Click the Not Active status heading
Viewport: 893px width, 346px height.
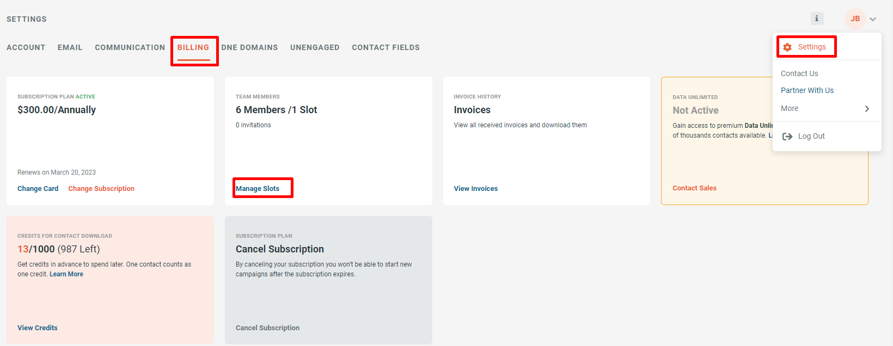695,110
